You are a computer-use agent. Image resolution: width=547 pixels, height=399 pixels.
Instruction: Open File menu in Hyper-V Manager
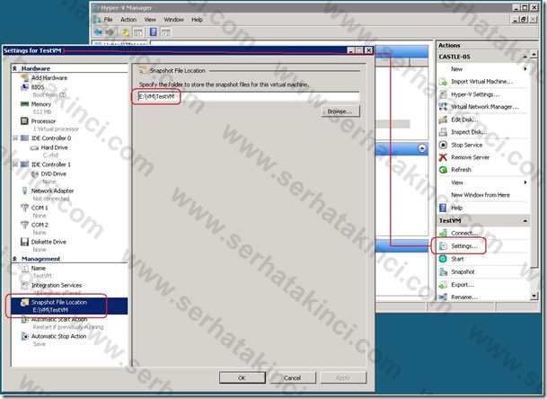click(x=108, y=20)
